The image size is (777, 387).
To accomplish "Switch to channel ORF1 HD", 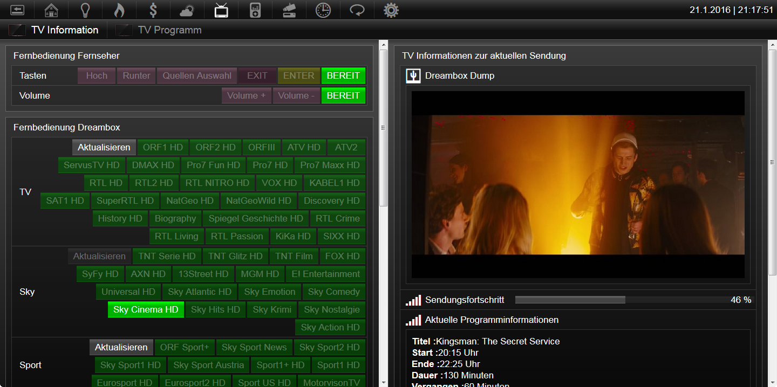I will pos(163,148).
